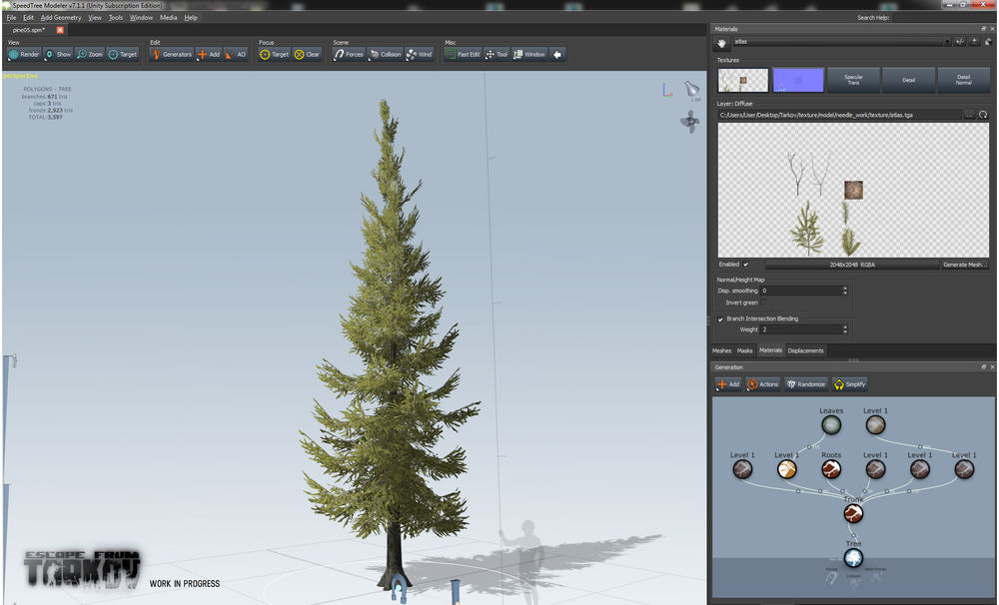Switch to the Displacements tab
The width and height of the screenshot is (999, 605).
click(x=805, y=350)
